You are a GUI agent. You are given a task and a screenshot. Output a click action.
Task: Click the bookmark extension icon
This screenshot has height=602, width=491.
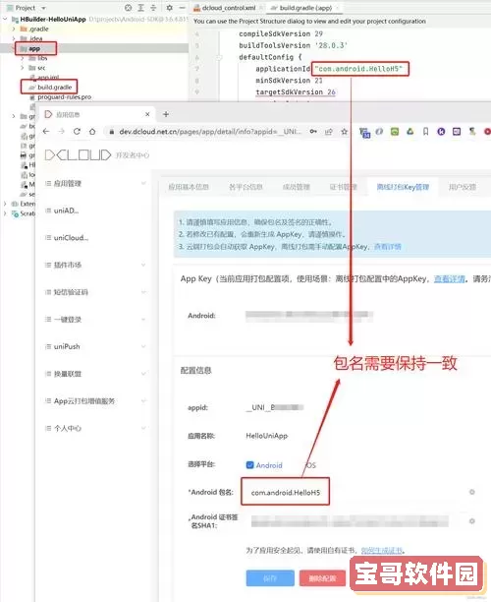click(426, 132)
